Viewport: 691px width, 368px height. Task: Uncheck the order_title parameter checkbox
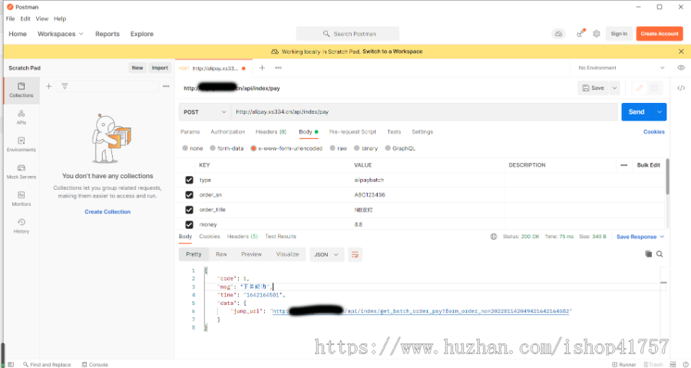190,210
